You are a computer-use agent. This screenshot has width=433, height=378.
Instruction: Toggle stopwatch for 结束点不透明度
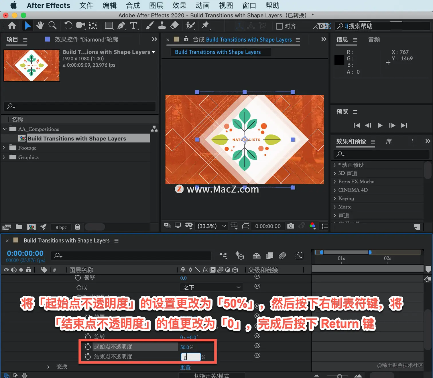[88, 357]
